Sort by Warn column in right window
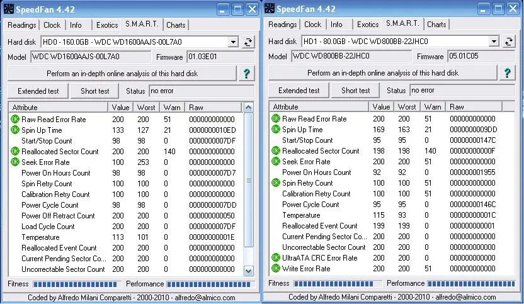The height and width of the screenshot is (304, 524). coord(433,106)
